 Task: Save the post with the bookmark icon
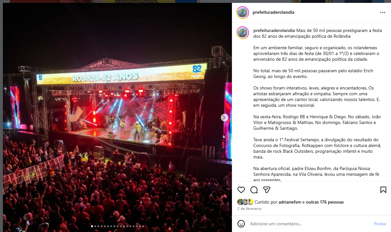[383, 190]
